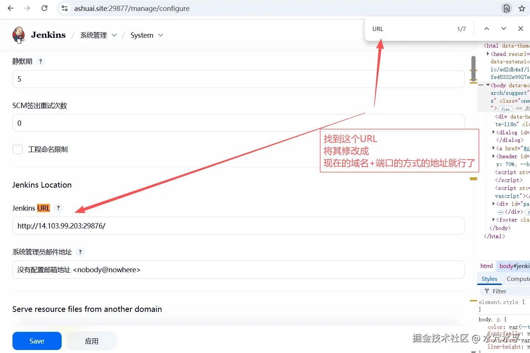The image size is (530, 353).
Task: Click the href link value in DevTools
Action: [527, 148]
